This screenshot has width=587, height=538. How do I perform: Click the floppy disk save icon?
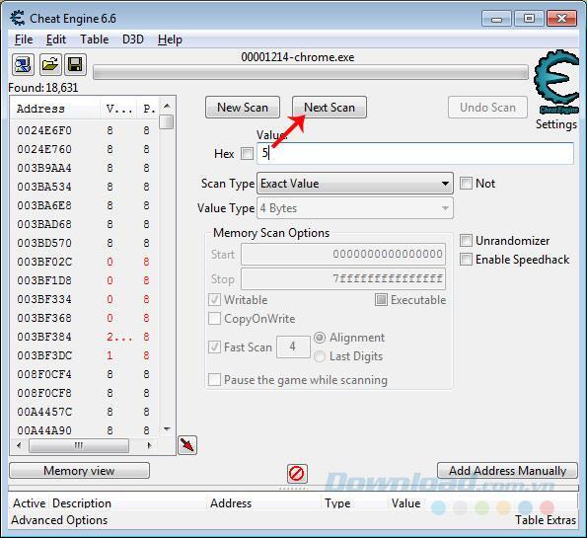(x=75, y=64)
